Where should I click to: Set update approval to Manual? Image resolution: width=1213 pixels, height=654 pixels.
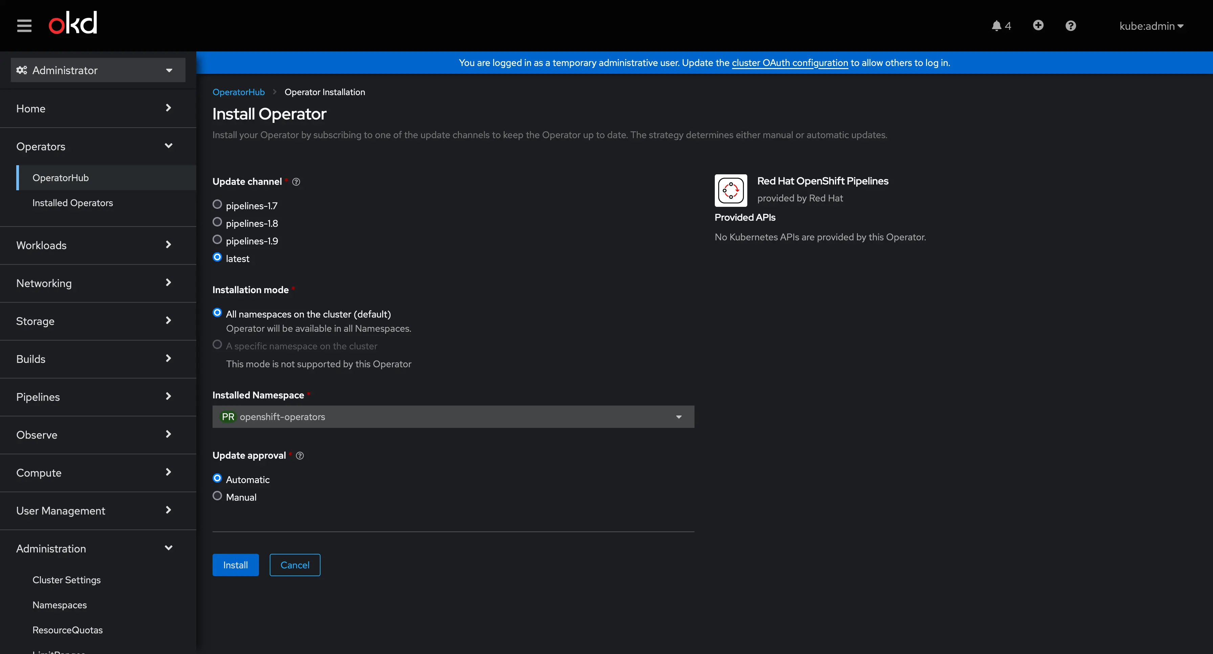click(x=217, y=496)
